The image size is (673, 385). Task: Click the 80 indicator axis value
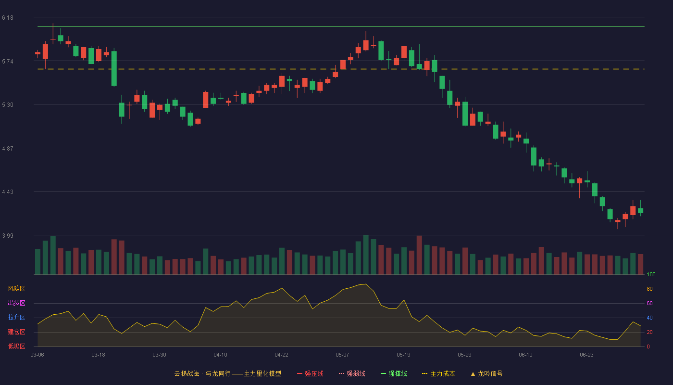click(649, 289)
